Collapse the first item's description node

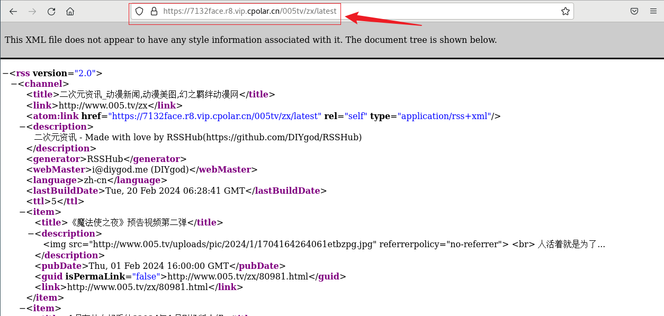(x=30, y=233)
